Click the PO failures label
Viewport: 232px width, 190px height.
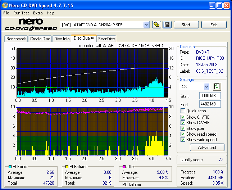click(132, 185)
